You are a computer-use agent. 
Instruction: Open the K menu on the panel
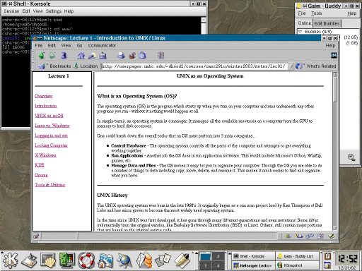click(x=10, y=260)
